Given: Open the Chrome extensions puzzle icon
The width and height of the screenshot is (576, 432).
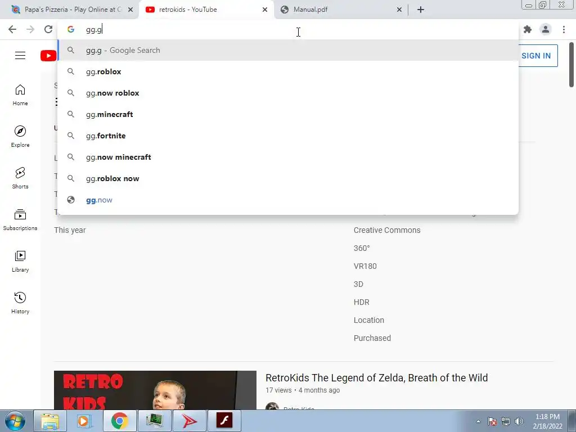Looking at the screenshot, I should pyautogui.click(x=528, y=29).
